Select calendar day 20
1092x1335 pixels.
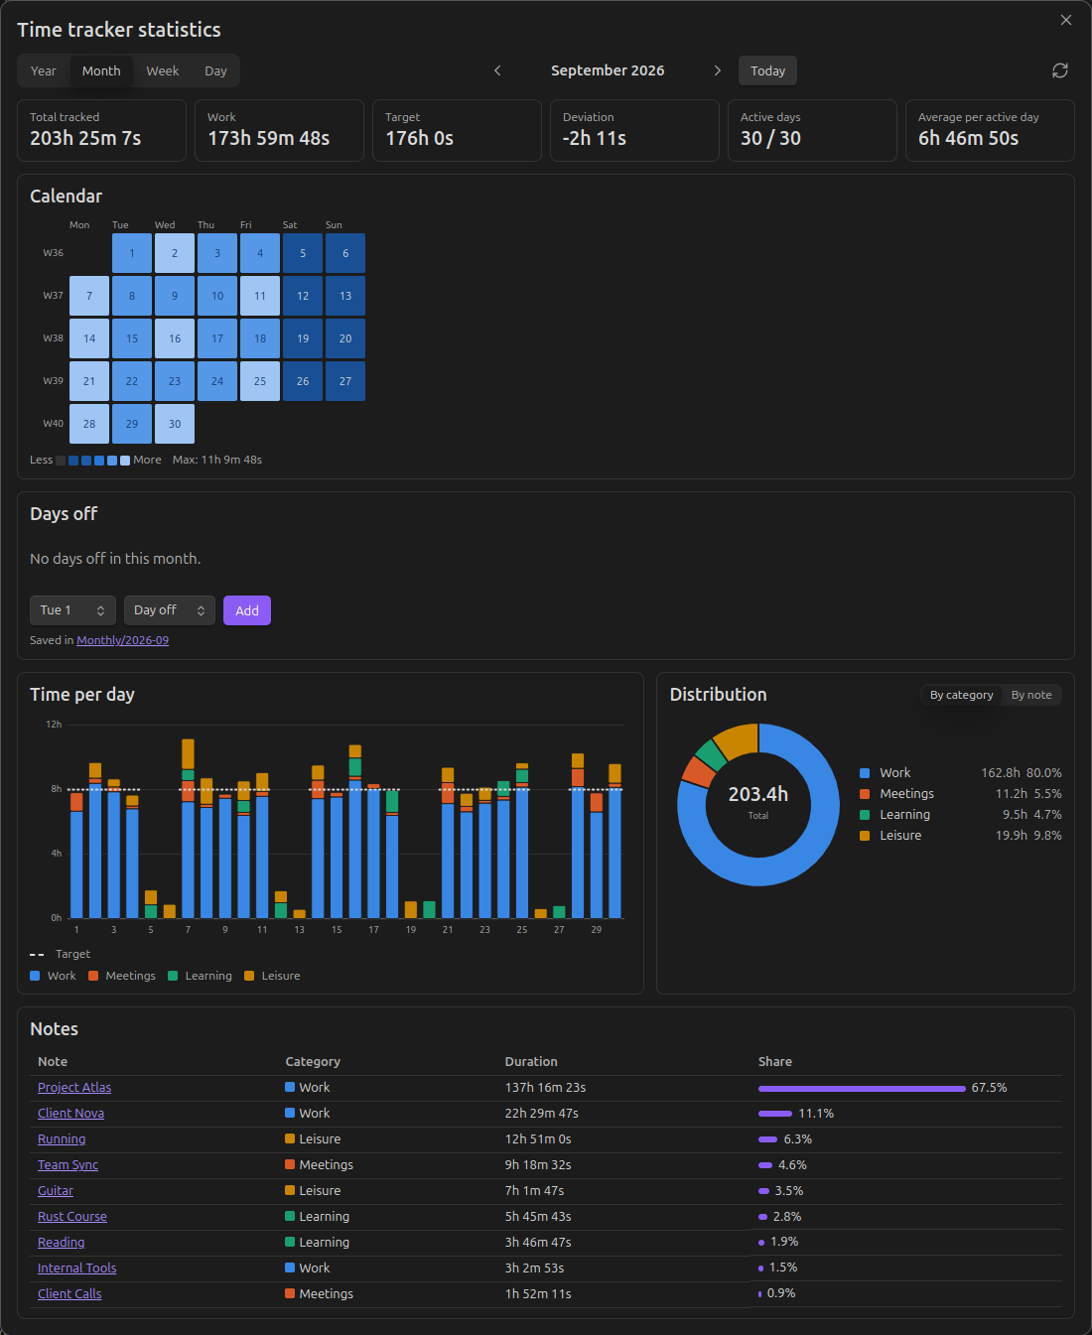coord(345,338)
